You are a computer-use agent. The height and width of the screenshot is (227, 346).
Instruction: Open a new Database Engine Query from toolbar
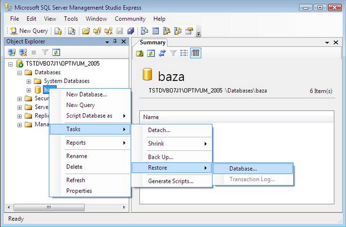pyautogui.click(x=58, y=31)
